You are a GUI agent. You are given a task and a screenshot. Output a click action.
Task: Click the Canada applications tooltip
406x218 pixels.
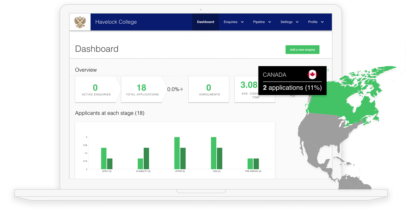coord(292,80)
